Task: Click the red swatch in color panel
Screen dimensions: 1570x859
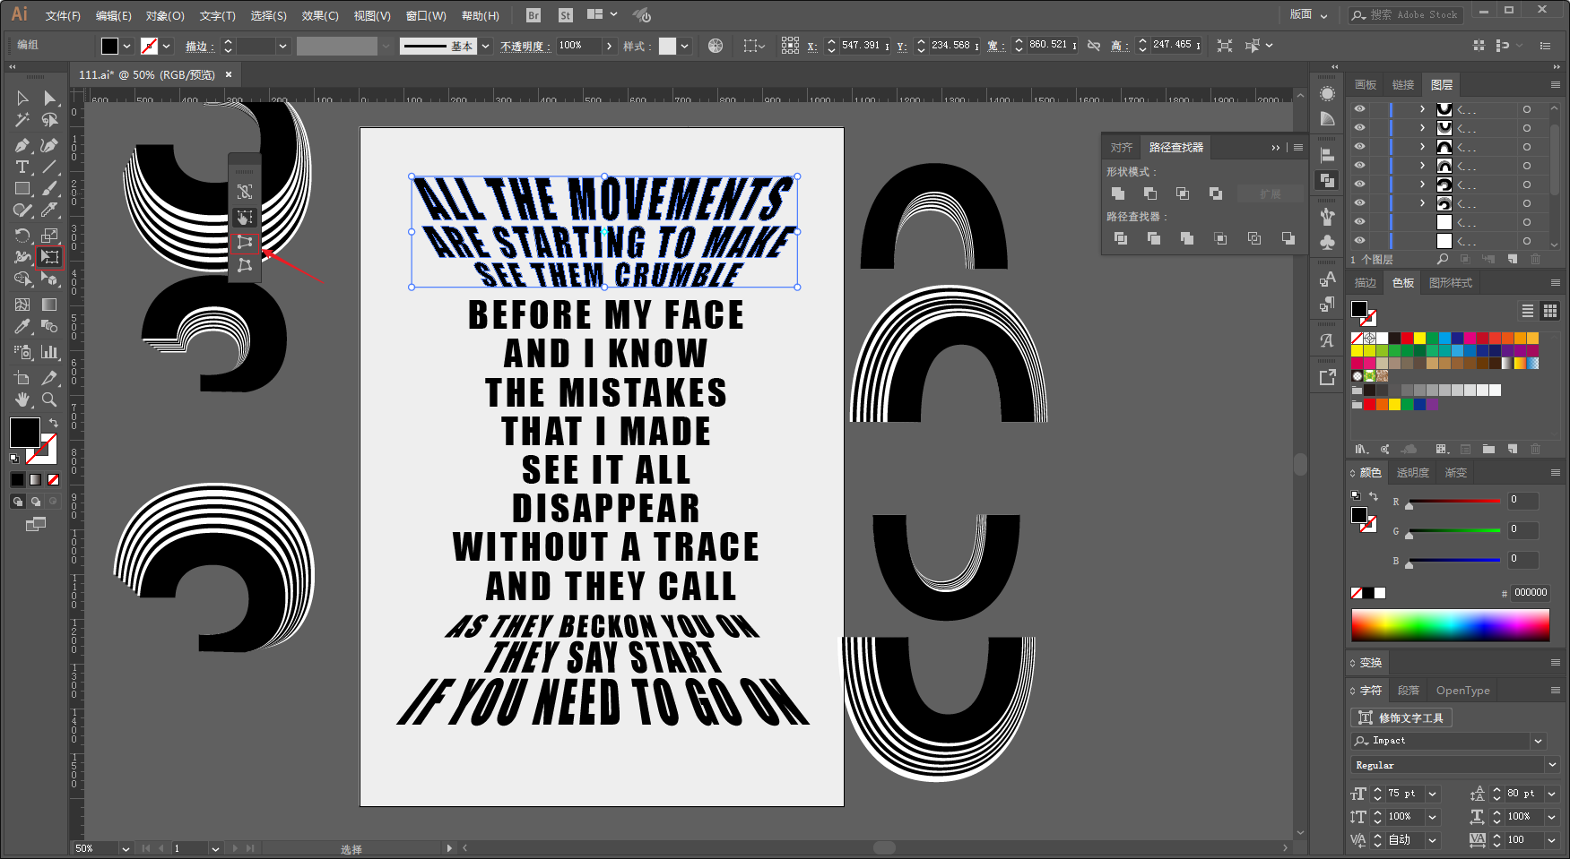Action: (x=1407, y=338)
